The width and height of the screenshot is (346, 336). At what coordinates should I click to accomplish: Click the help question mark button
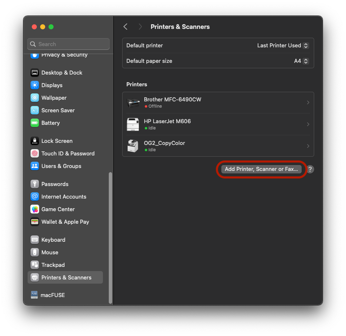coord(310,169)
